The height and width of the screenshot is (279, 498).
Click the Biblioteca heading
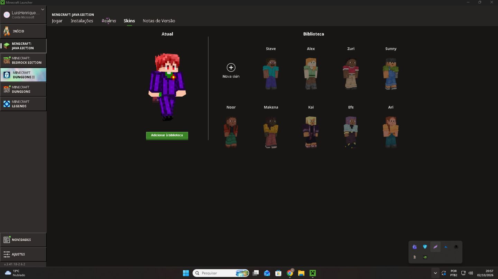coord(314,34)
